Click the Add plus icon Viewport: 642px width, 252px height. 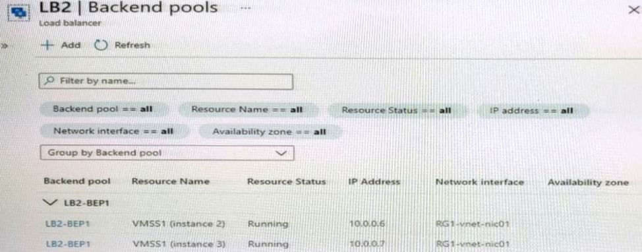coord(48,46)
